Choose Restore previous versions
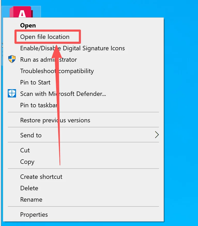The width and height of the screenshot is (198, 226). (x=55, y=120)
